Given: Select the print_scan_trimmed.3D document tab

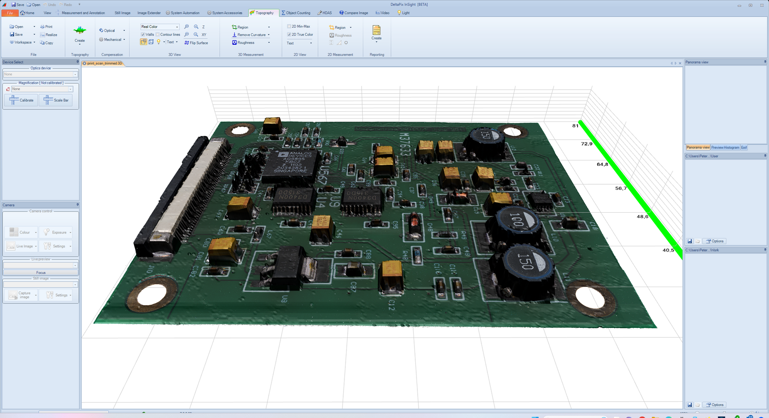Looking at the screenshot, I should tap(104, 63).
